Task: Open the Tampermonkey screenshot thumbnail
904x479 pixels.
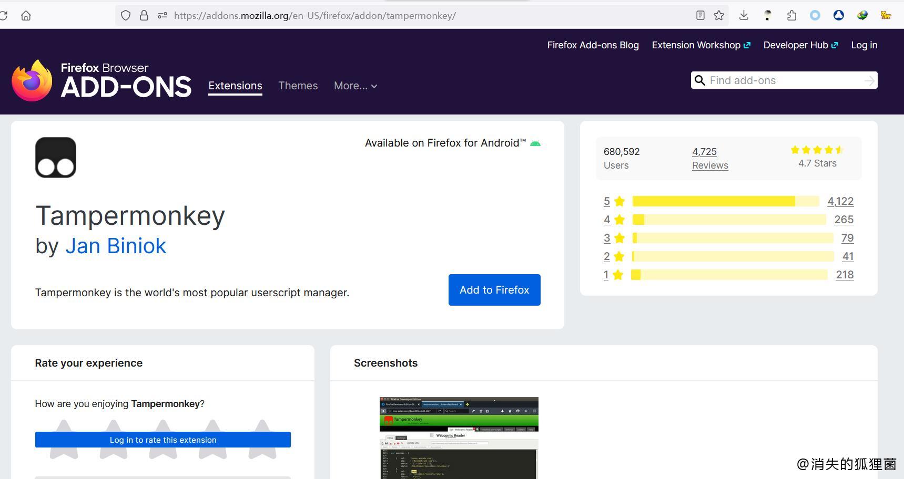Action: pos(459,438)
